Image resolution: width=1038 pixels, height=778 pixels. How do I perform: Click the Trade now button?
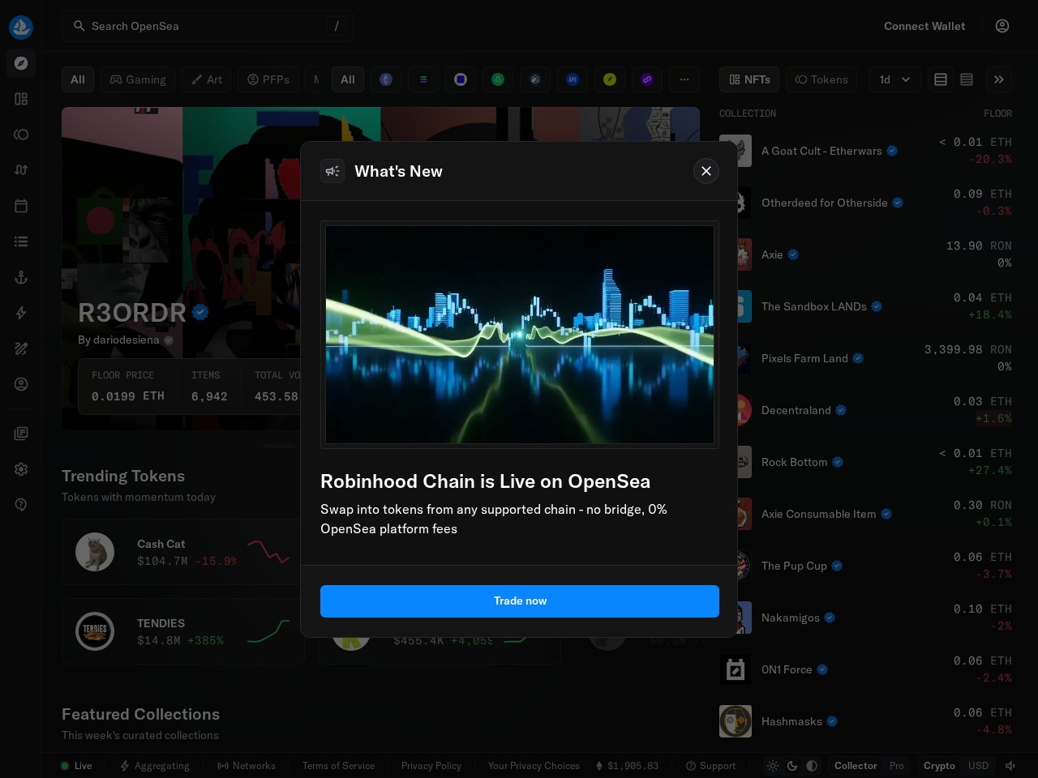(x=520, y=601)
